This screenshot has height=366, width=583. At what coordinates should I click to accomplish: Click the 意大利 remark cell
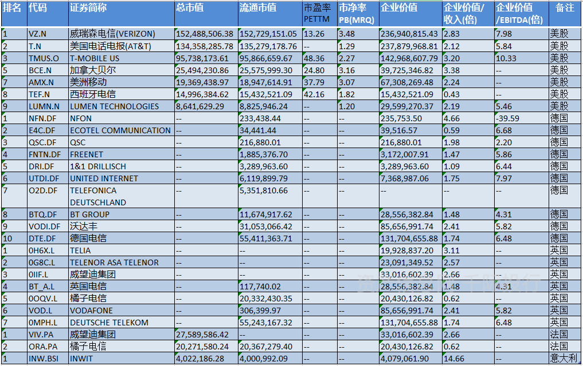(566, 359)
